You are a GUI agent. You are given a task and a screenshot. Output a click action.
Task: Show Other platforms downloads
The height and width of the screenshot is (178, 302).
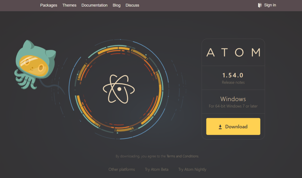click(x=122, y=169)
